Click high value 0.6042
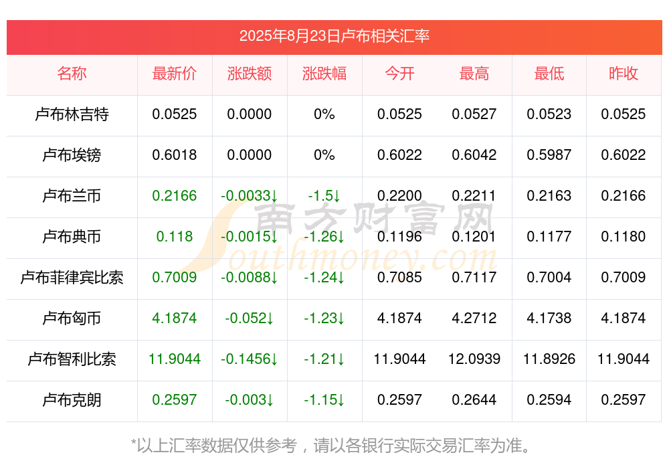Screen dimensions: 669x467 coord(474,155)
